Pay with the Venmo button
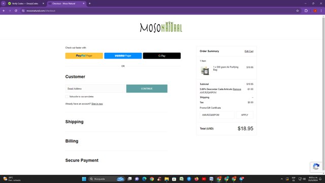The image size is (325, 183). tap(123, 55)
